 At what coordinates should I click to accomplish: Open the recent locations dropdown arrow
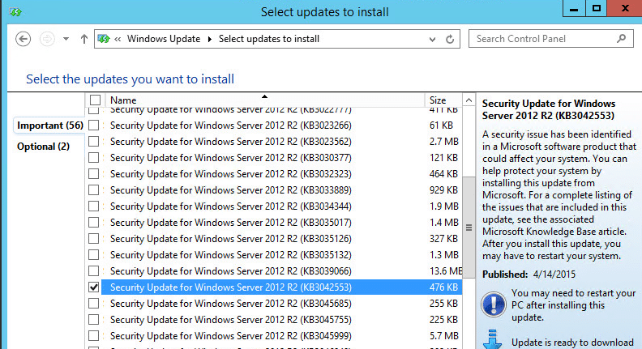[66, 40]
